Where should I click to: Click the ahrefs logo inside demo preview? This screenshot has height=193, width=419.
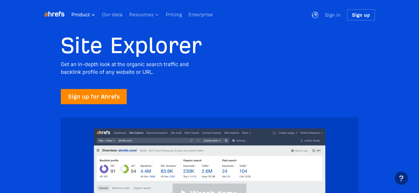(x=103, y=132)
